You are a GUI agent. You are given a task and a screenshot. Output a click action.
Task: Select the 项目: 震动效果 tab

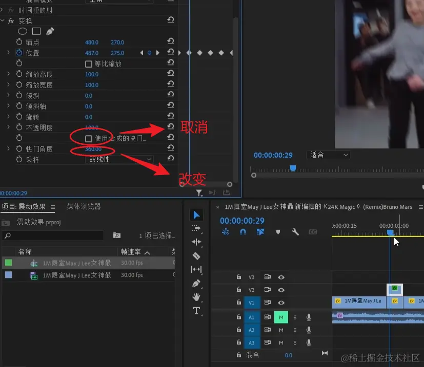pyautogui.click(x=24, y=207)
